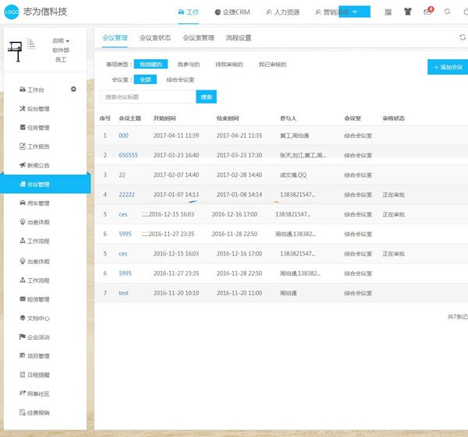Switch to the 会议室状态 tab
This screenshot has width=468, height=437.
[154, 37]
